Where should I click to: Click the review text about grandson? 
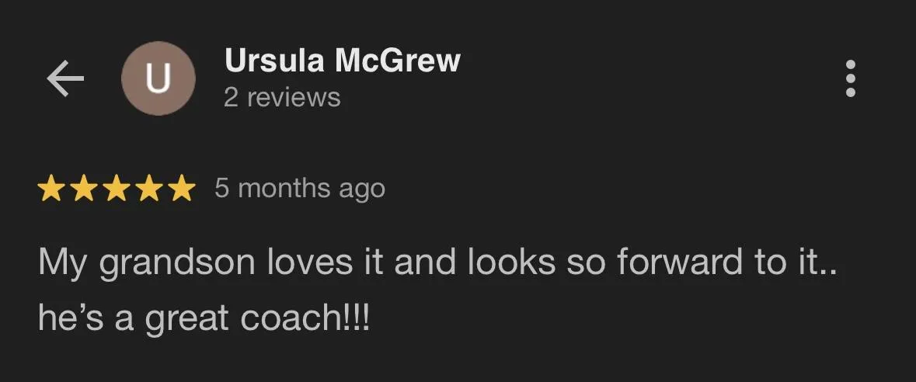pyautogui.click(x=438, y=290)
